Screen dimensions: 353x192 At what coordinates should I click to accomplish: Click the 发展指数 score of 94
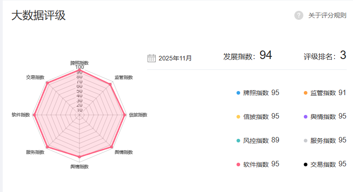coord(265,55)
